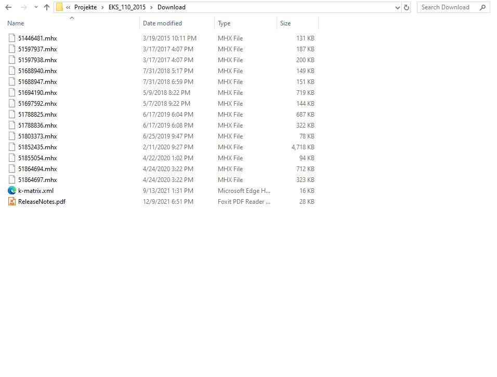This screenshot has height=377, width=497.
Task: Select the file name 51446481.mhx
Action: (37, 38)
